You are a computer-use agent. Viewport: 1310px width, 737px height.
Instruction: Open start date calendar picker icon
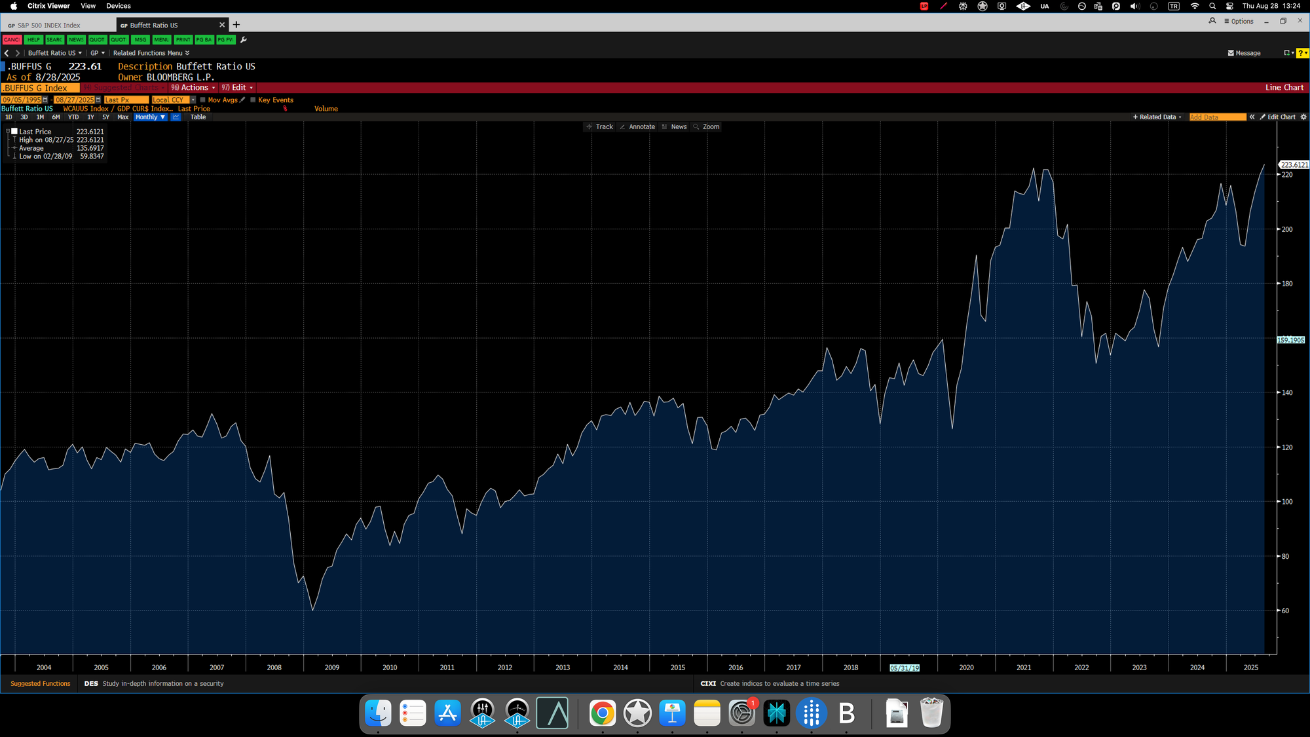coord(45,100)
